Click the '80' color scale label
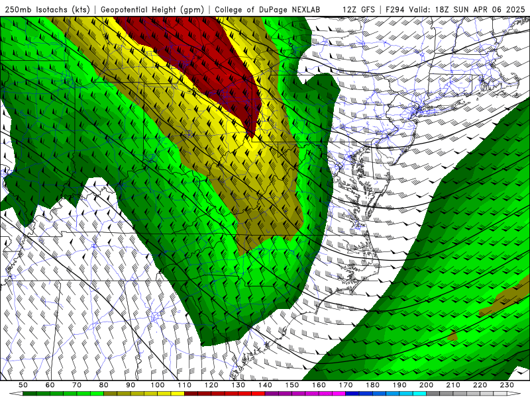Screen dimensions: 530x397 [x=103, y=385]
